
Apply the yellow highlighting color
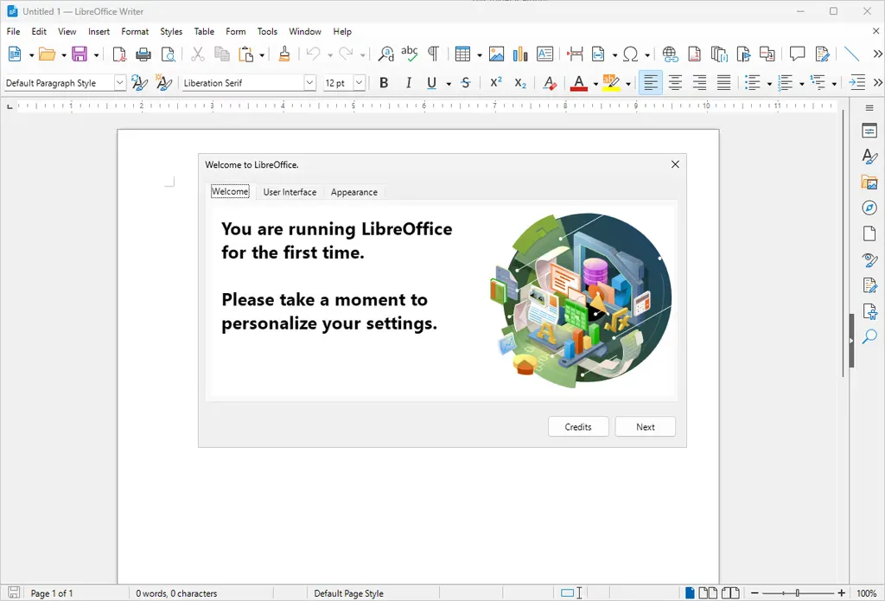[611, 83]
